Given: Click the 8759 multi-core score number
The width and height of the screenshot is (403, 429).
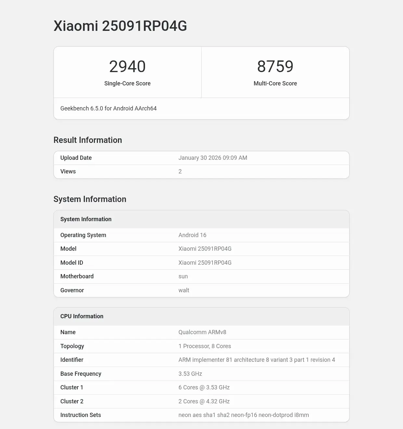Looking at the screenshot, I should (x=275, y=67).
